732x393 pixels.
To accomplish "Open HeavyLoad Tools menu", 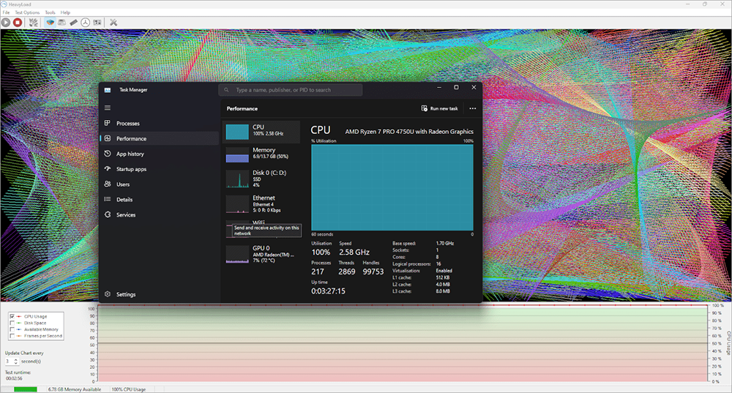I will point(50,12).
